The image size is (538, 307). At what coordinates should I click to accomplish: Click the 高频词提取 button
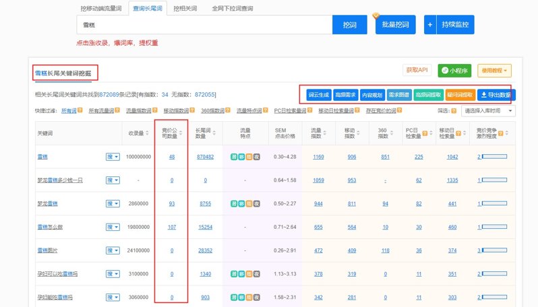428,95
